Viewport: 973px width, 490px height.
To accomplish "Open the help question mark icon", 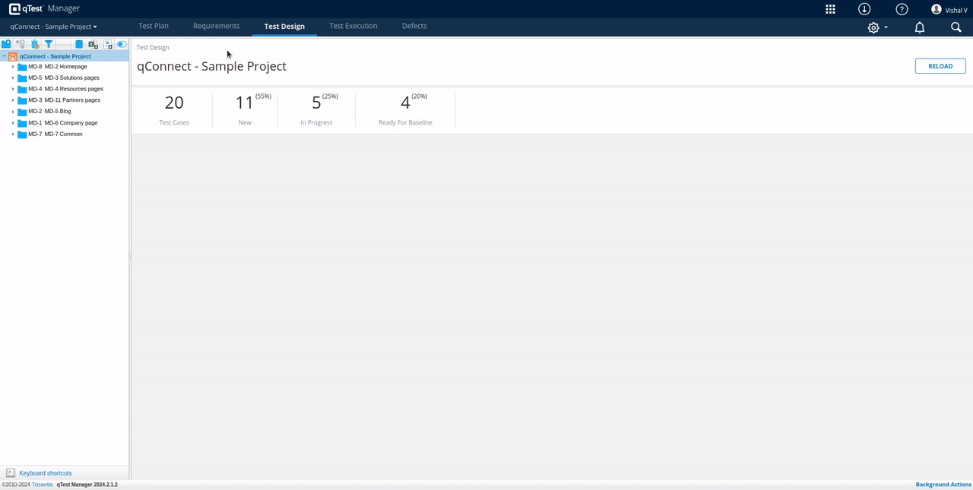I will (902, 9).
